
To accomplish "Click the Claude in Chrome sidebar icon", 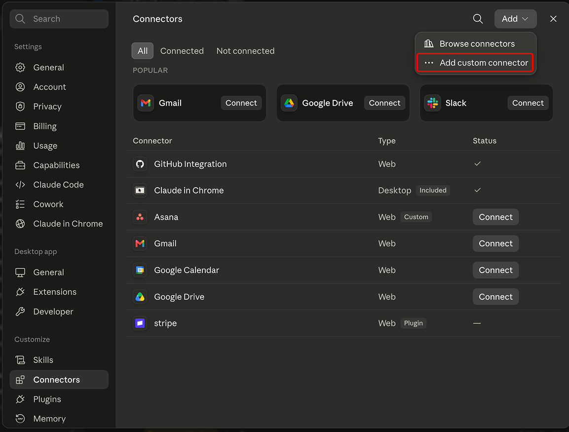I will 20,224.
